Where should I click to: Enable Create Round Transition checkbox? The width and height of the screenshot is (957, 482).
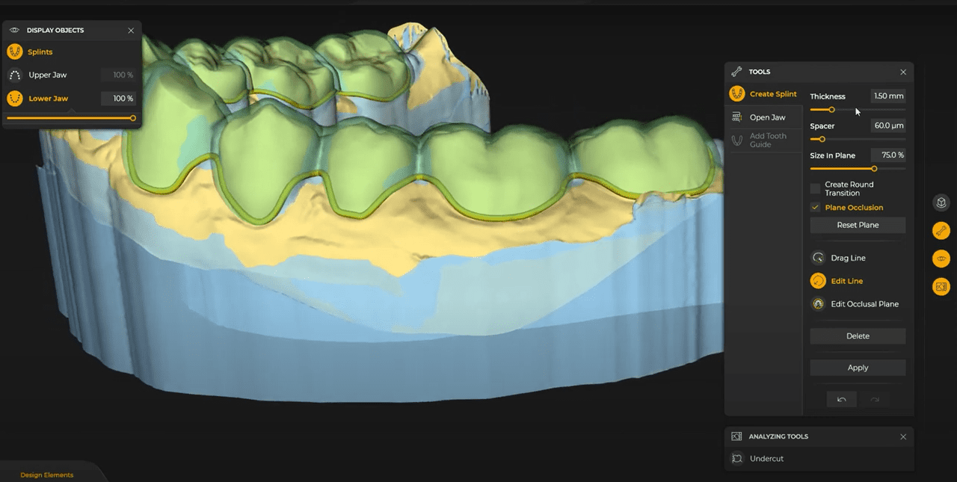815,188
